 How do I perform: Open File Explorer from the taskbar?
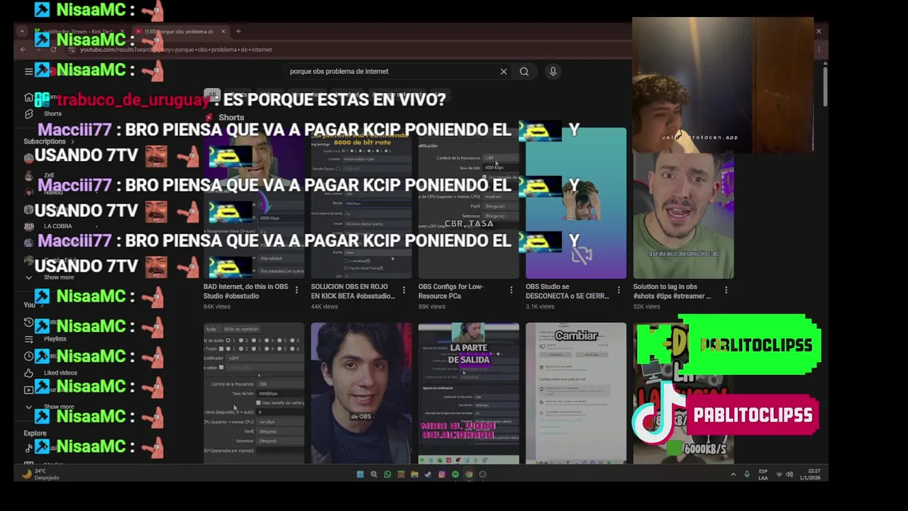click(414, 474)
